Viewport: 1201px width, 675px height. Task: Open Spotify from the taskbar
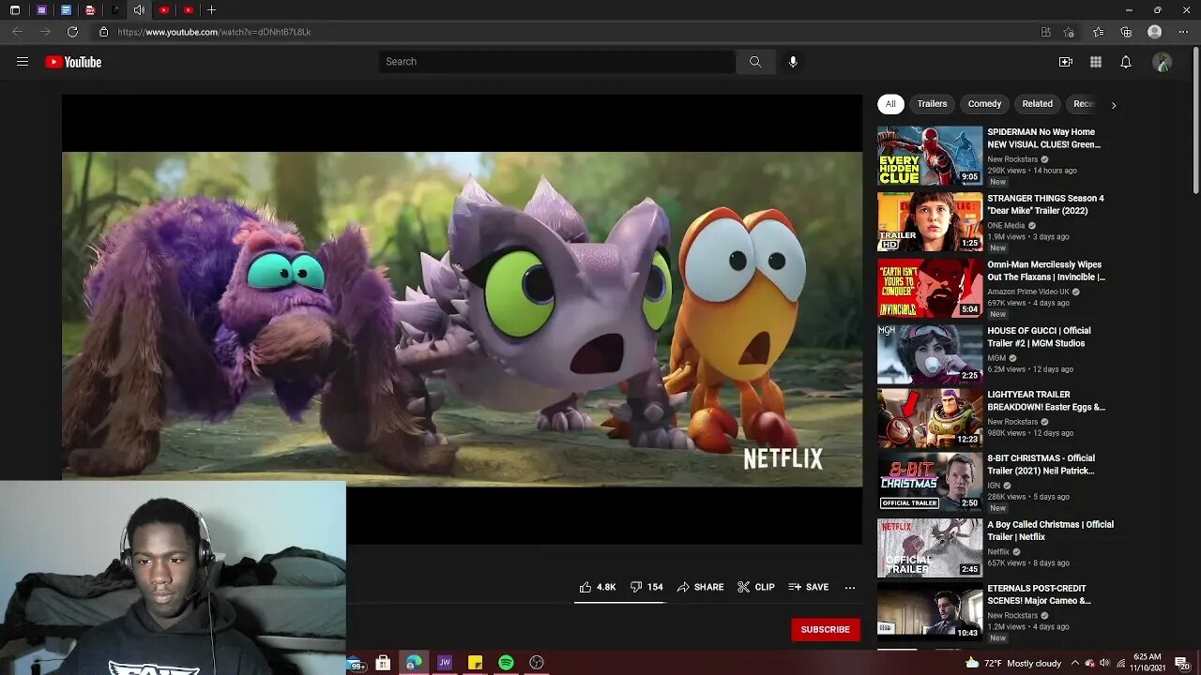pos(506,663)
